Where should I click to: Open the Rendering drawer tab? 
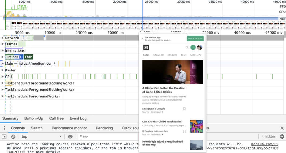tap(104, 128)
